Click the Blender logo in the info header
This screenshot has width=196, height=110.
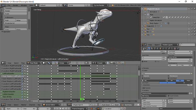[112, 5]
